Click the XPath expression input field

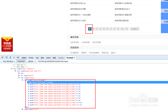point(102,61)
